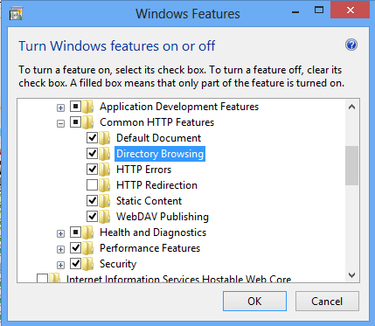Uncheck the WebDAV Publishing checkbox

[x=92, y=217]
